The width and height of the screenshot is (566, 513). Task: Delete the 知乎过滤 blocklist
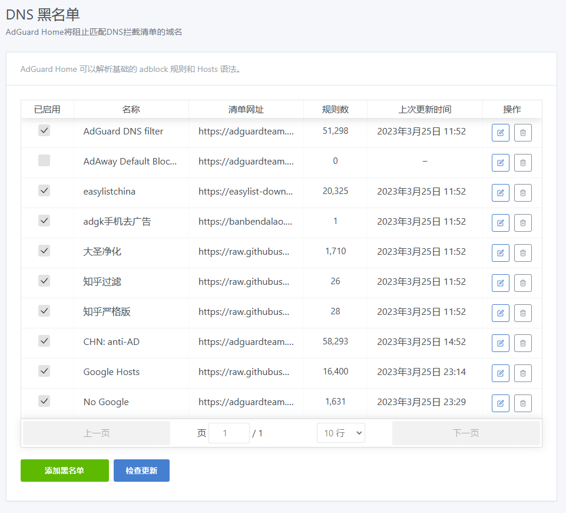[x=522, y=283]
